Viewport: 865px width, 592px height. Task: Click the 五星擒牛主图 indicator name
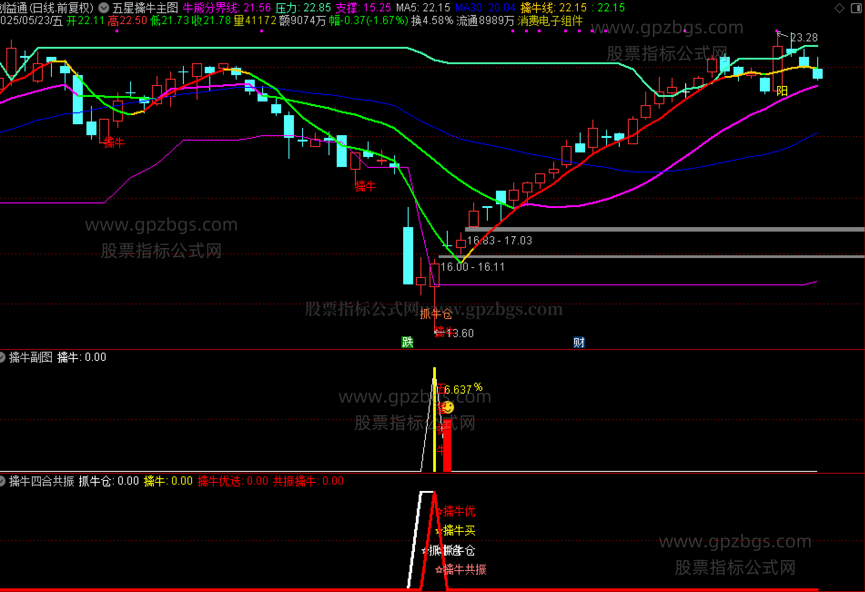tap(145, 8)
